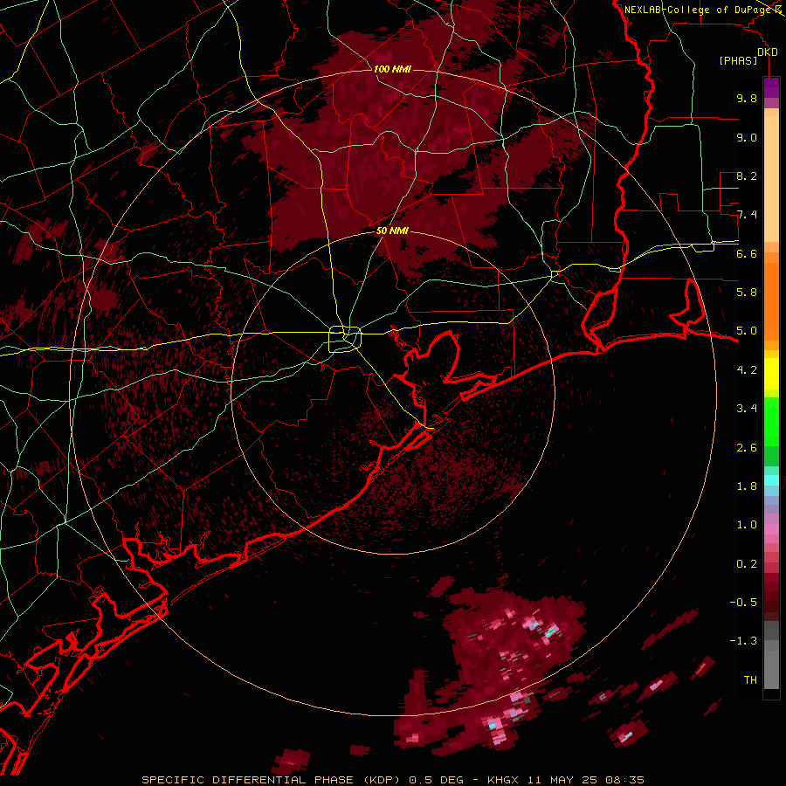Click the 4.2 legend value
The height and width of the screenshot is (786, 786).
pos(747,370)
